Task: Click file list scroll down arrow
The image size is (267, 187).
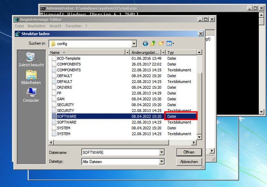Action: point(199,137)
